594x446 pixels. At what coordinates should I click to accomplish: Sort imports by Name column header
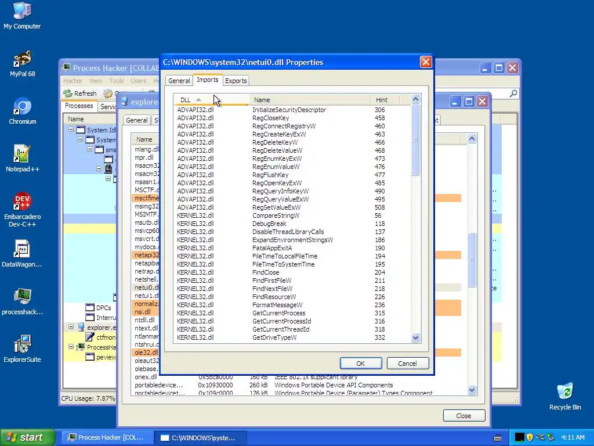pos(310,100)
